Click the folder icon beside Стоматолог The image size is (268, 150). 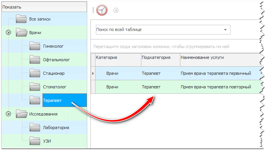pyautogui.click(x=35, y=87)
